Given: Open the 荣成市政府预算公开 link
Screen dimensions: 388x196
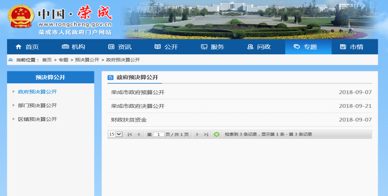Looking at the screenshot, I should click(x=138, y=93).
